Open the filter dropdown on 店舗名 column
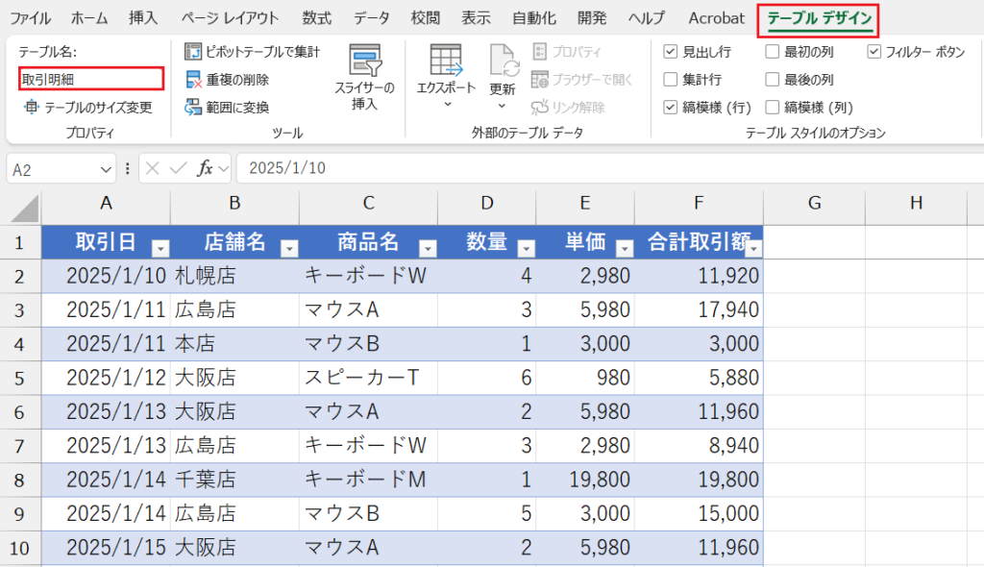Image resolution: width=984 pixels, height=567 pixels. click(x=289, y=248)
